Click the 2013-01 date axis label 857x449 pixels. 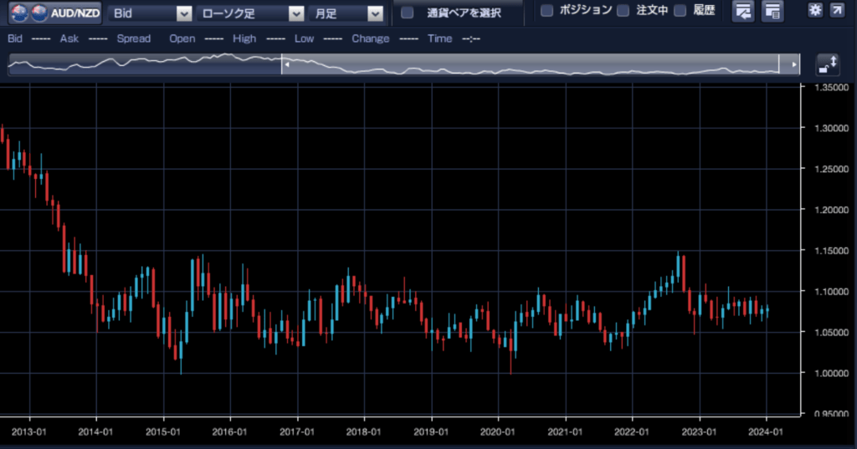click(29, 432)
